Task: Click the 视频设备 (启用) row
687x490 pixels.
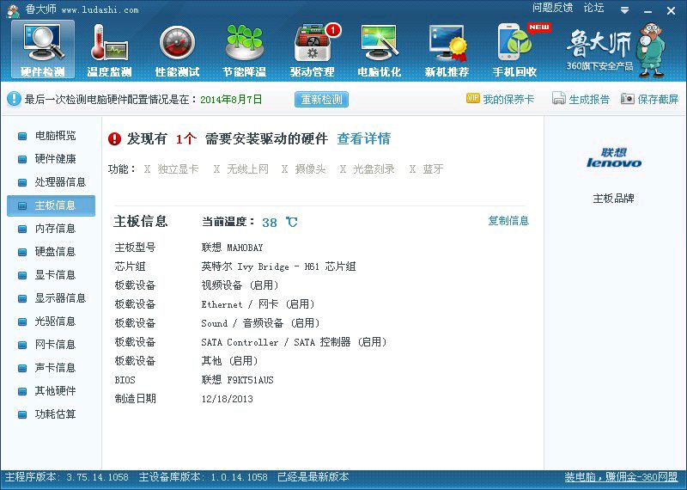Action: (x=240, y=285)
